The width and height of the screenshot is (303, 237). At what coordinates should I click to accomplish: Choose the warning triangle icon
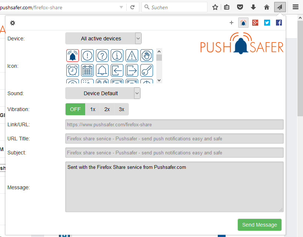click(x=132, y=56)
